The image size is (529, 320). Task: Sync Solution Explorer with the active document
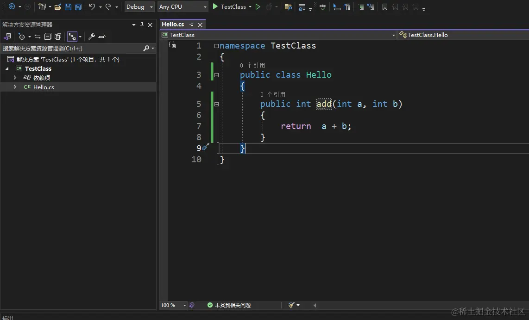tap(38, 37)
